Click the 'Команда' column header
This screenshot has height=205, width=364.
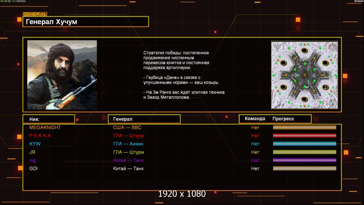tap(255, 119)
